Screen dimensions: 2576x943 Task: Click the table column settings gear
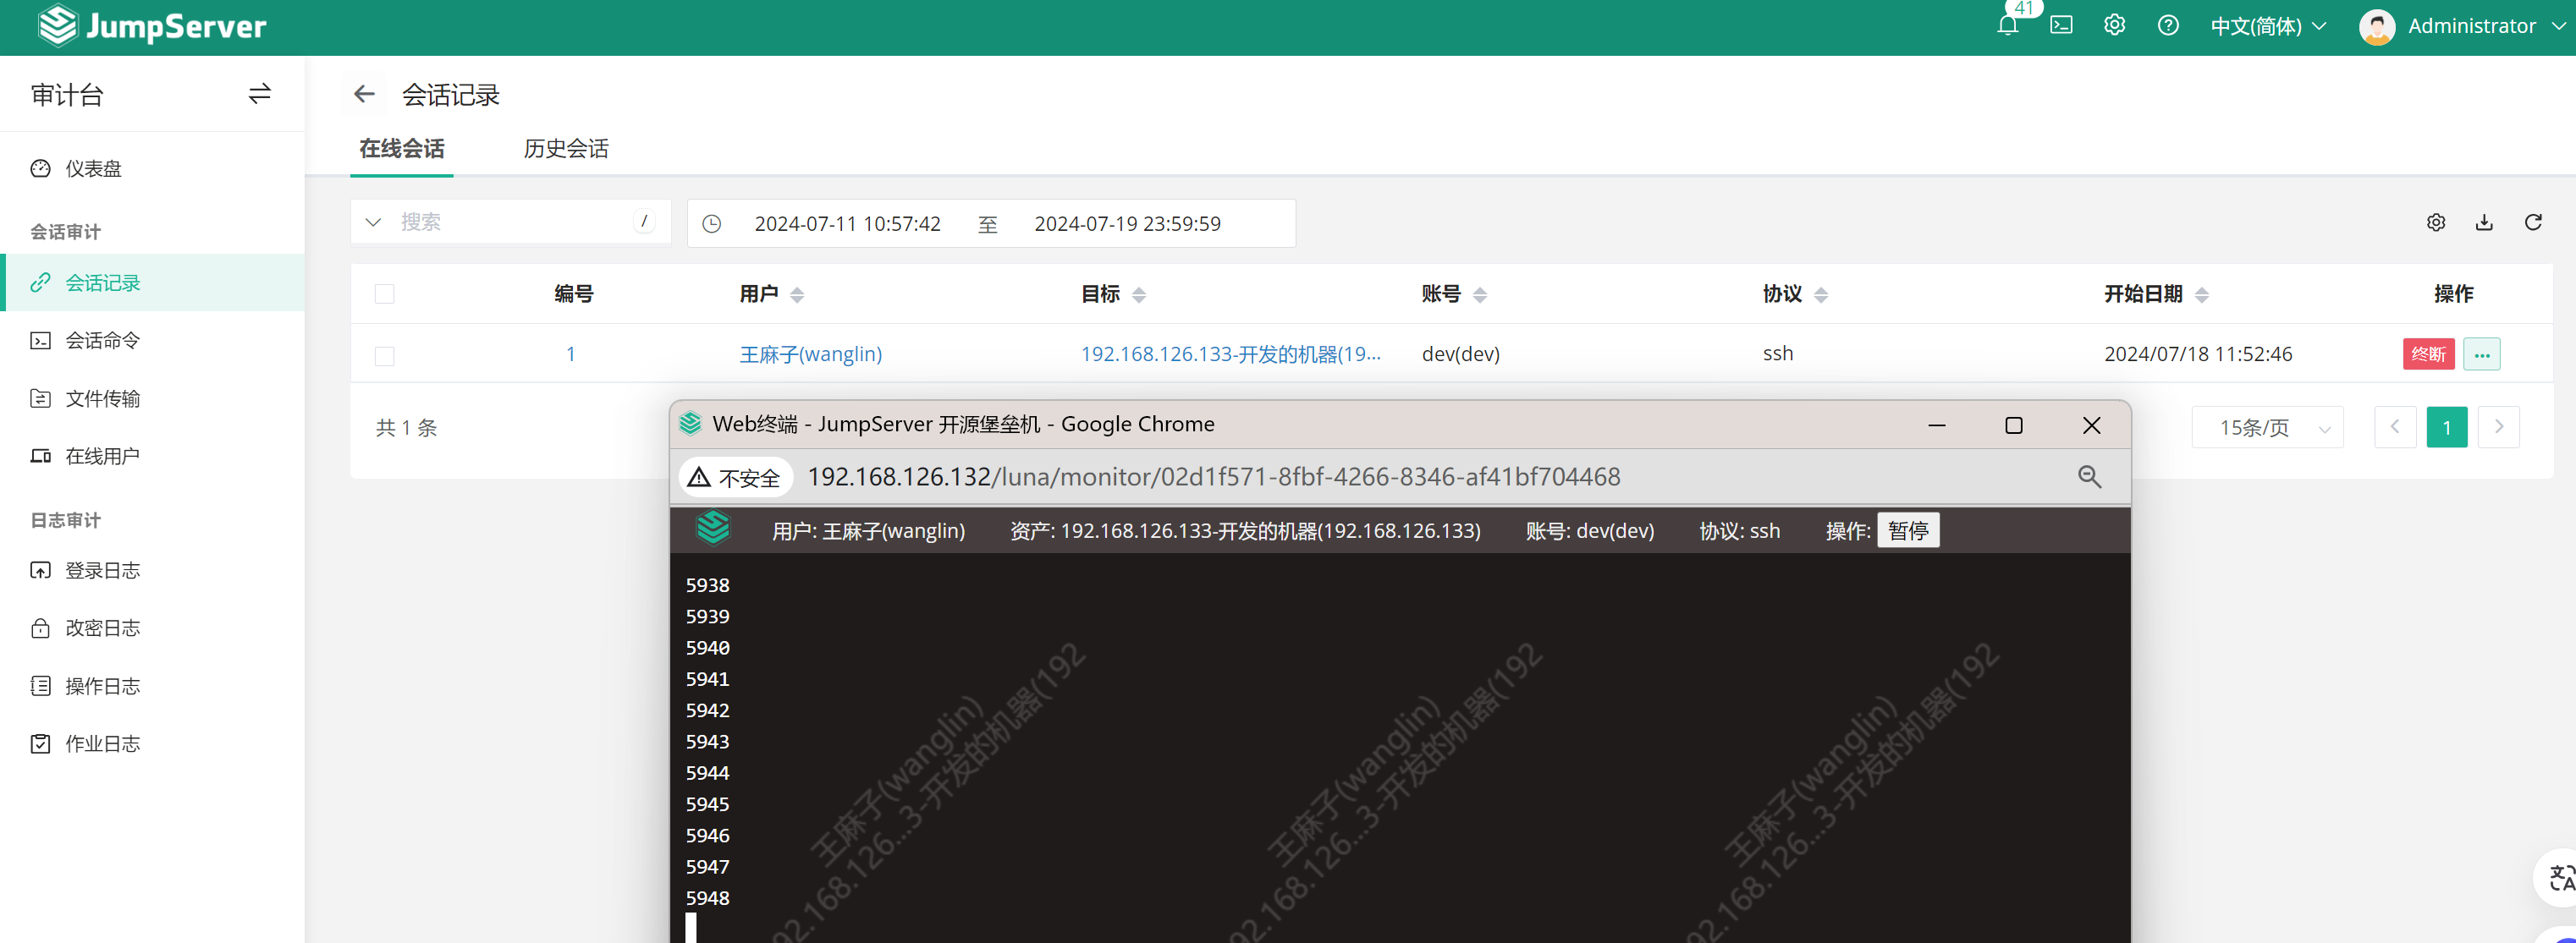[2436, 222]
